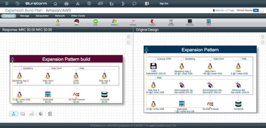Select the Windows compute icon
This screenshot has width=266, height=128.
[114, 22]
